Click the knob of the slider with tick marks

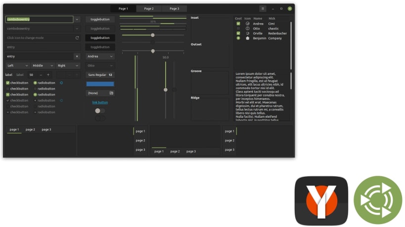click(x=153, y=51)
